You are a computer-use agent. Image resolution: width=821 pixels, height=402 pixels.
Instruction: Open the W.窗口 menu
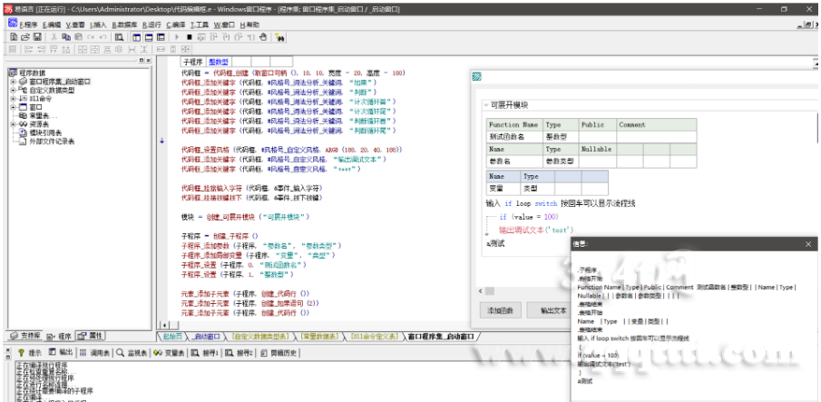click(224, 25)
